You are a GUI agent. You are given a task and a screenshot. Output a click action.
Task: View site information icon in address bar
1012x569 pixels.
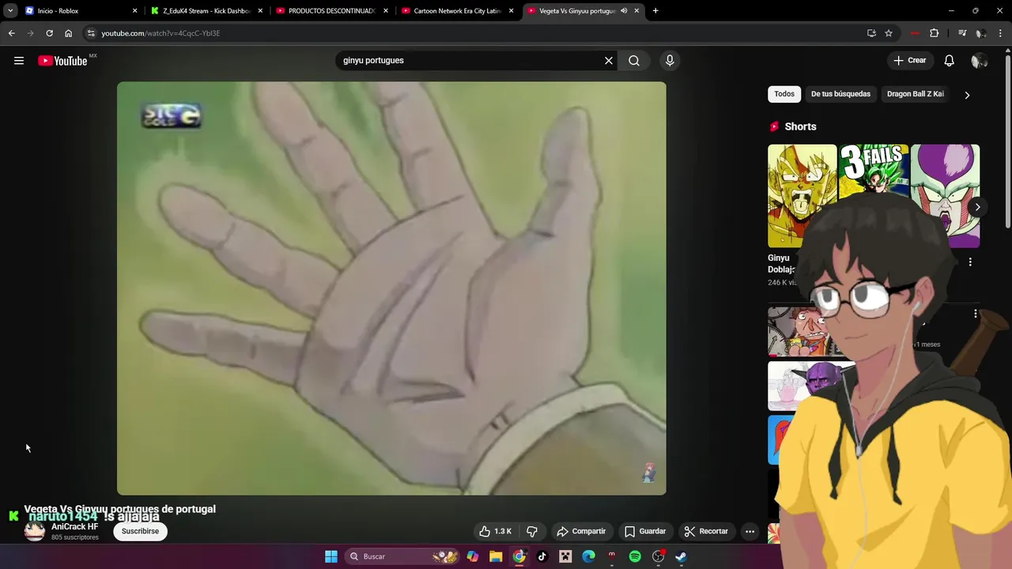click(91, 33)
